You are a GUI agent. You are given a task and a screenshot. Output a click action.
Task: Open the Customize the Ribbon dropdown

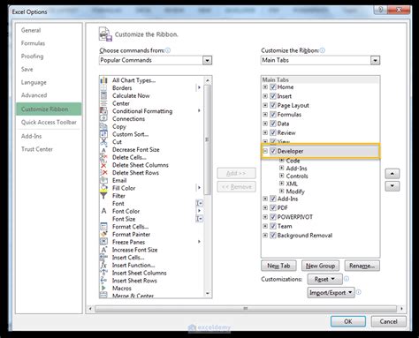375,60
